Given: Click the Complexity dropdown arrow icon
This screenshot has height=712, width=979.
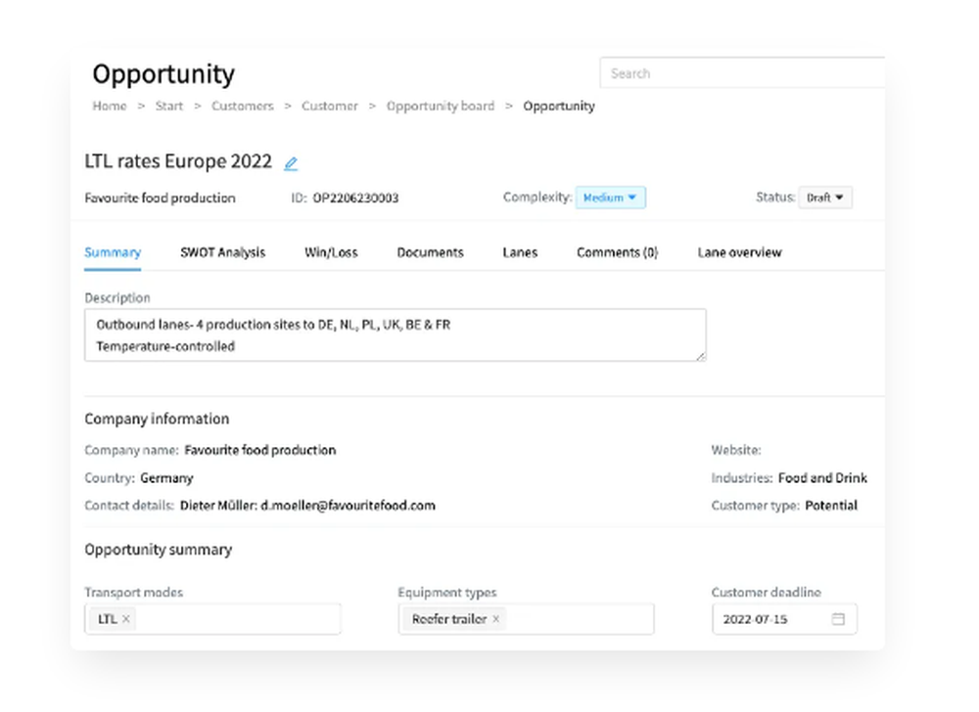Looking at the screenshot, I should [x=630, y=197].
